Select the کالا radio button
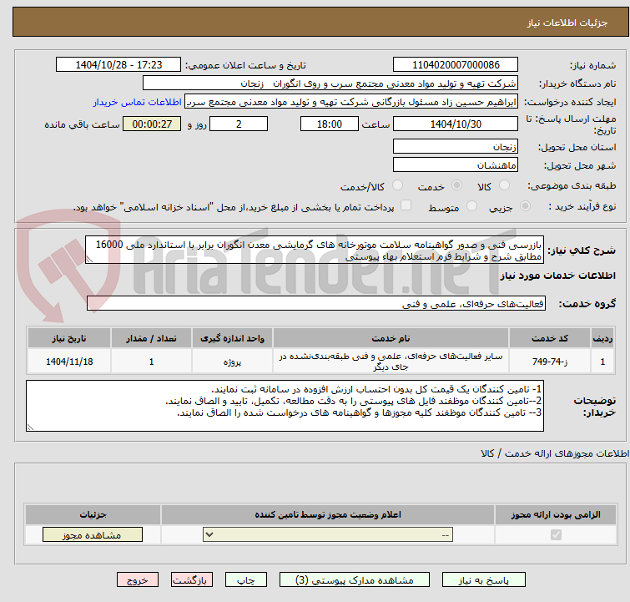The height and width of the screenshot is (602, 630). click(504, 185)
